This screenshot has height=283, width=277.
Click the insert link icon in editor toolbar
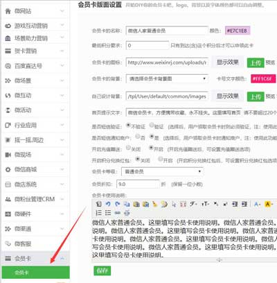tap(118, 213)
